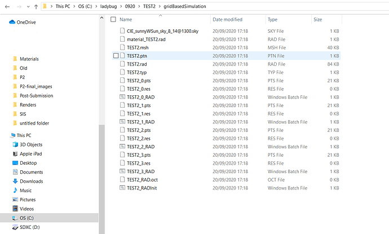Screen dimensions: 389x234
Task: Tick the select-all checkbox beside Name header
Action: coord(113,19)
